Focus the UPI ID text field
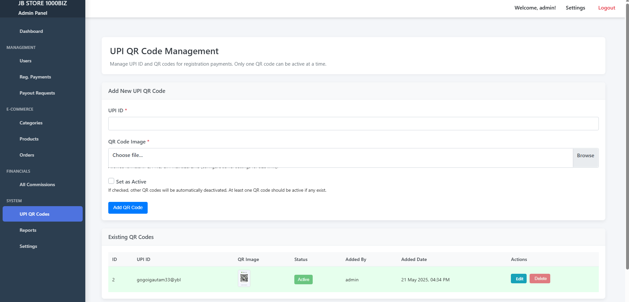This screenshot has height=302, width=629. tap(353, 124)
